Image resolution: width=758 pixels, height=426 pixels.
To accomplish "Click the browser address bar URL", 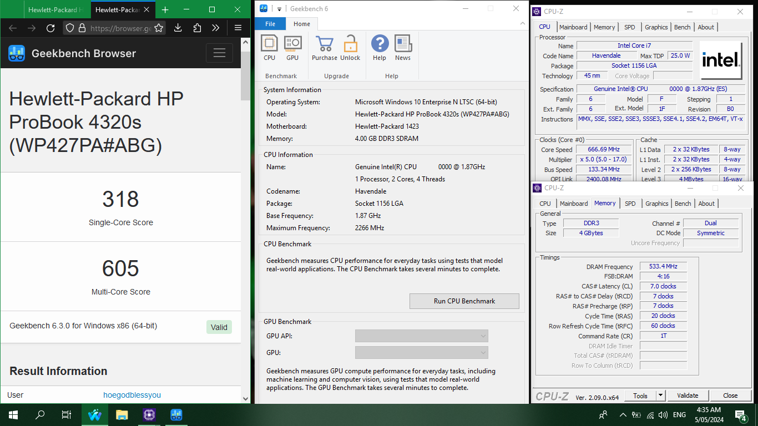I will click(x=121, y=28).
